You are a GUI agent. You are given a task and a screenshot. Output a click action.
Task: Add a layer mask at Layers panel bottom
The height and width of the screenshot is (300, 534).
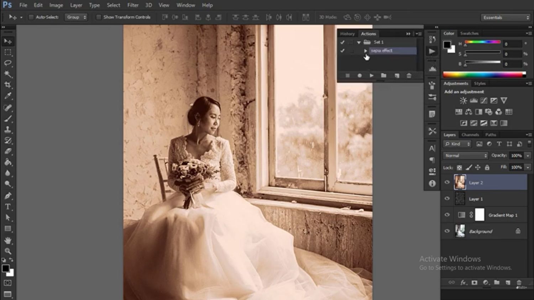(x=474, y=283)
